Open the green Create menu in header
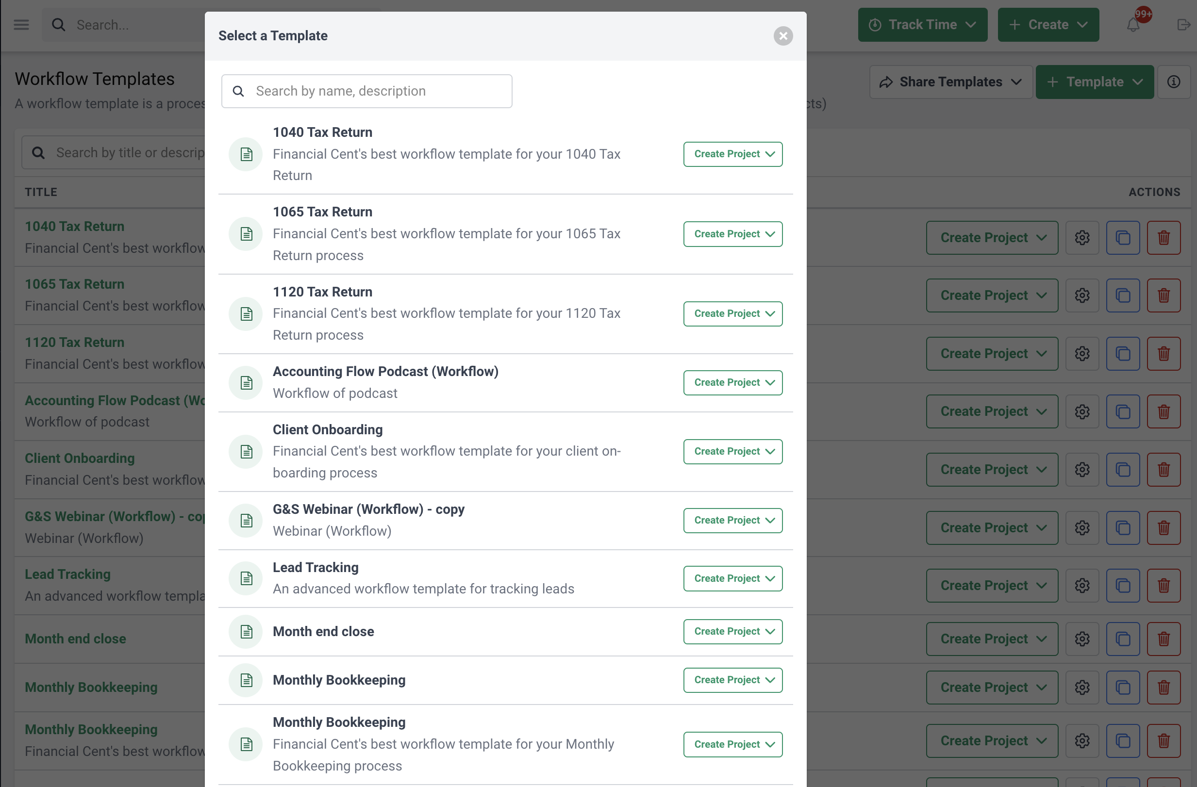The width and height of the screenshot is (1197, 787). click(1047, 25)
